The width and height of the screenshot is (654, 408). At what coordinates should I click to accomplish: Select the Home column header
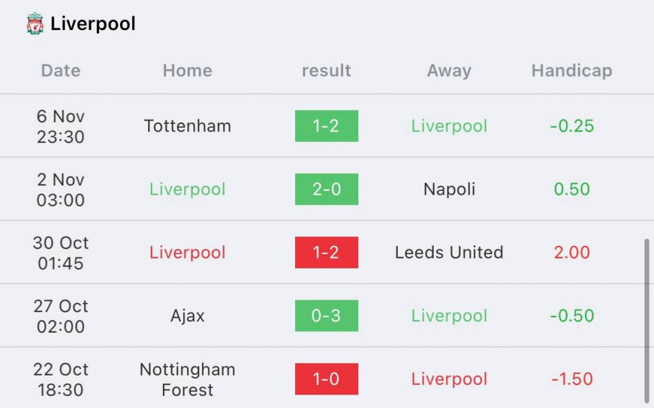coord(188,70)
